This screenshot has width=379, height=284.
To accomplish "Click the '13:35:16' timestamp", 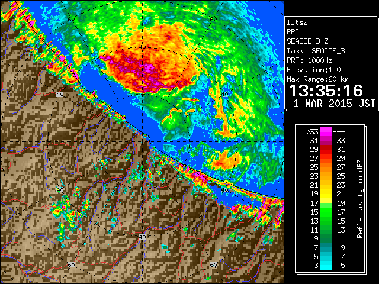I will click(x=326, y=91).
